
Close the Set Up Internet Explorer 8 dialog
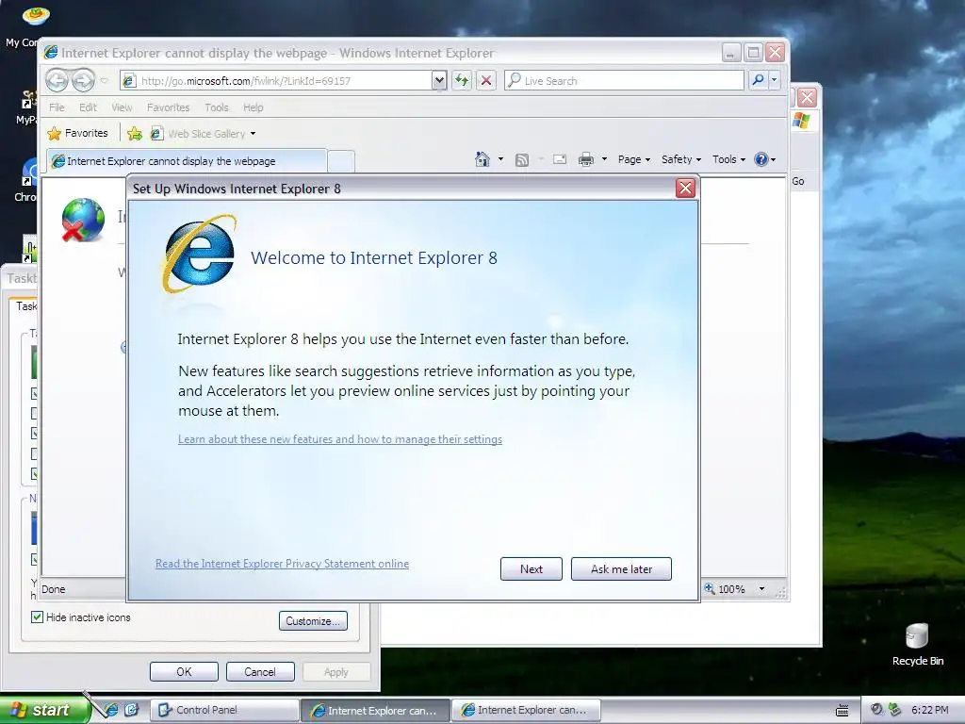[685, 188]
